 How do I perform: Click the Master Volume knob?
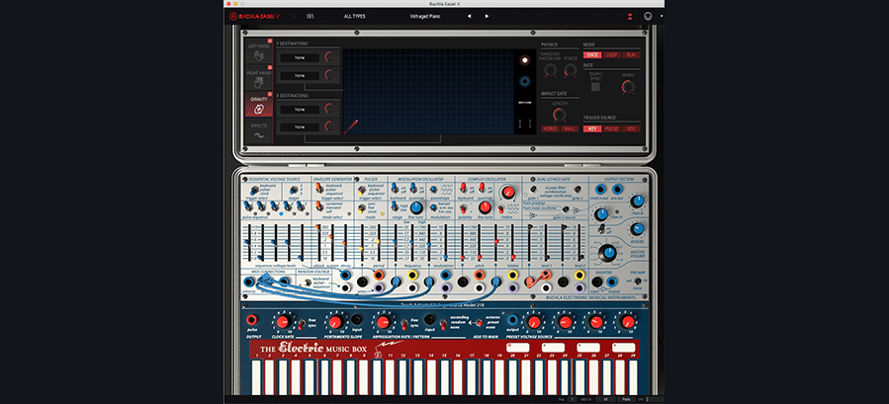click(609, 253)
